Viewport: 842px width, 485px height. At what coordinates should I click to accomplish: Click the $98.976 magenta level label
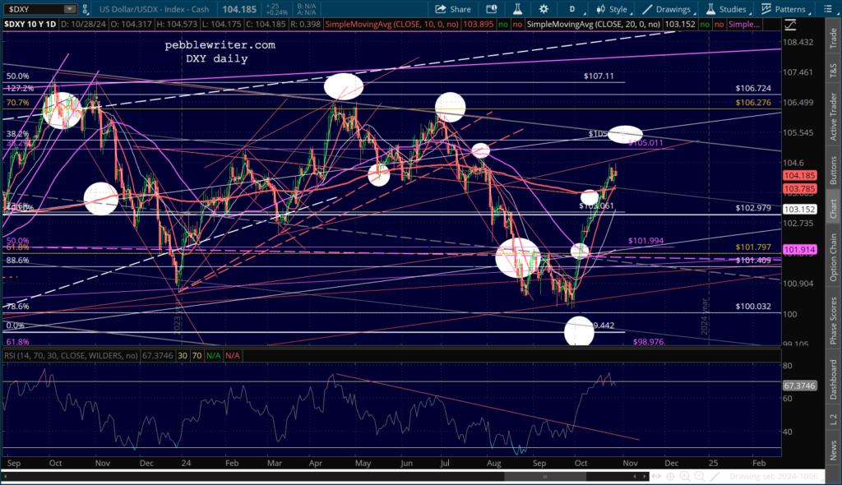tap(649, 342)
